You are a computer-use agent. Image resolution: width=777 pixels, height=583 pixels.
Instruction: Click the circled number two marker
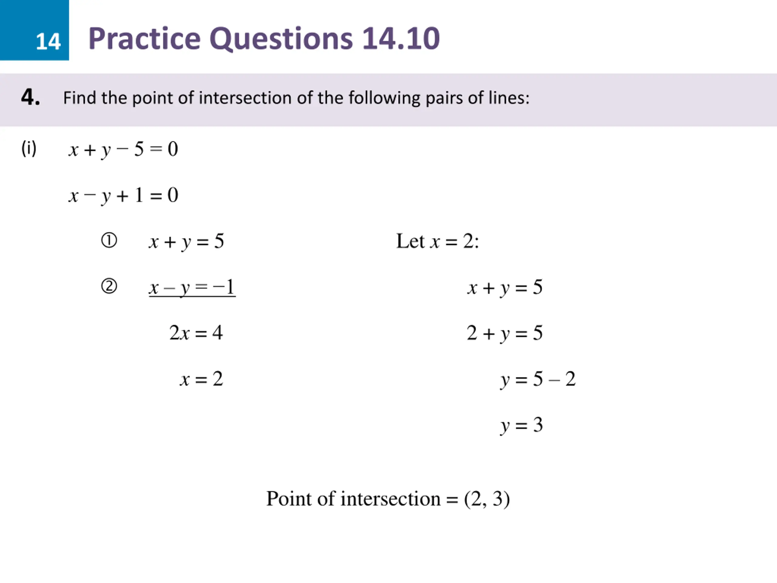[109, 286]
